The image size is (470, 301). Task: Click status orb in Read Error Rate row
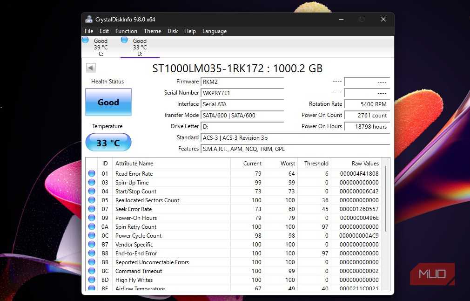(92, 173)
